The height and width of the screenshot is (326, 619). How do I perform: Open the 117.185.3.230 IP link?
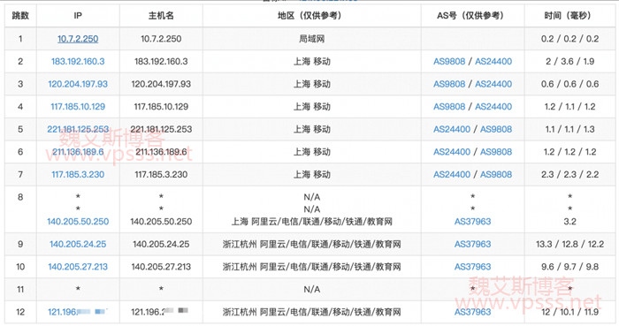pos(78,174)
